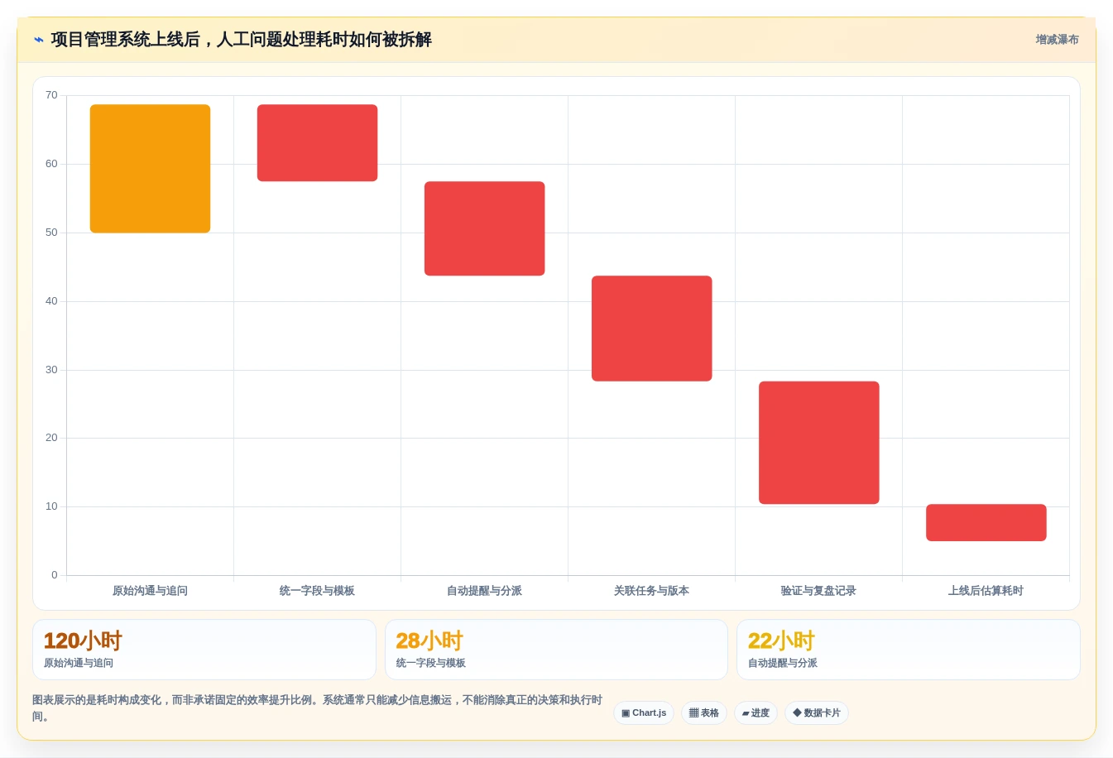
Task: Click the y-axis value 40
Action: point(51,301)
